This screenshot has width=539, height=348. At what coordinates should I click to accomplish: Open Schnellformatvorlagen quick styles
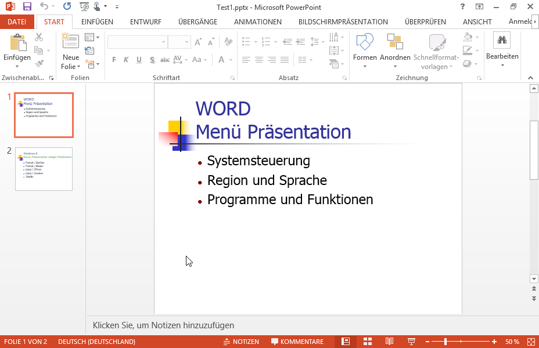[437, 52]
